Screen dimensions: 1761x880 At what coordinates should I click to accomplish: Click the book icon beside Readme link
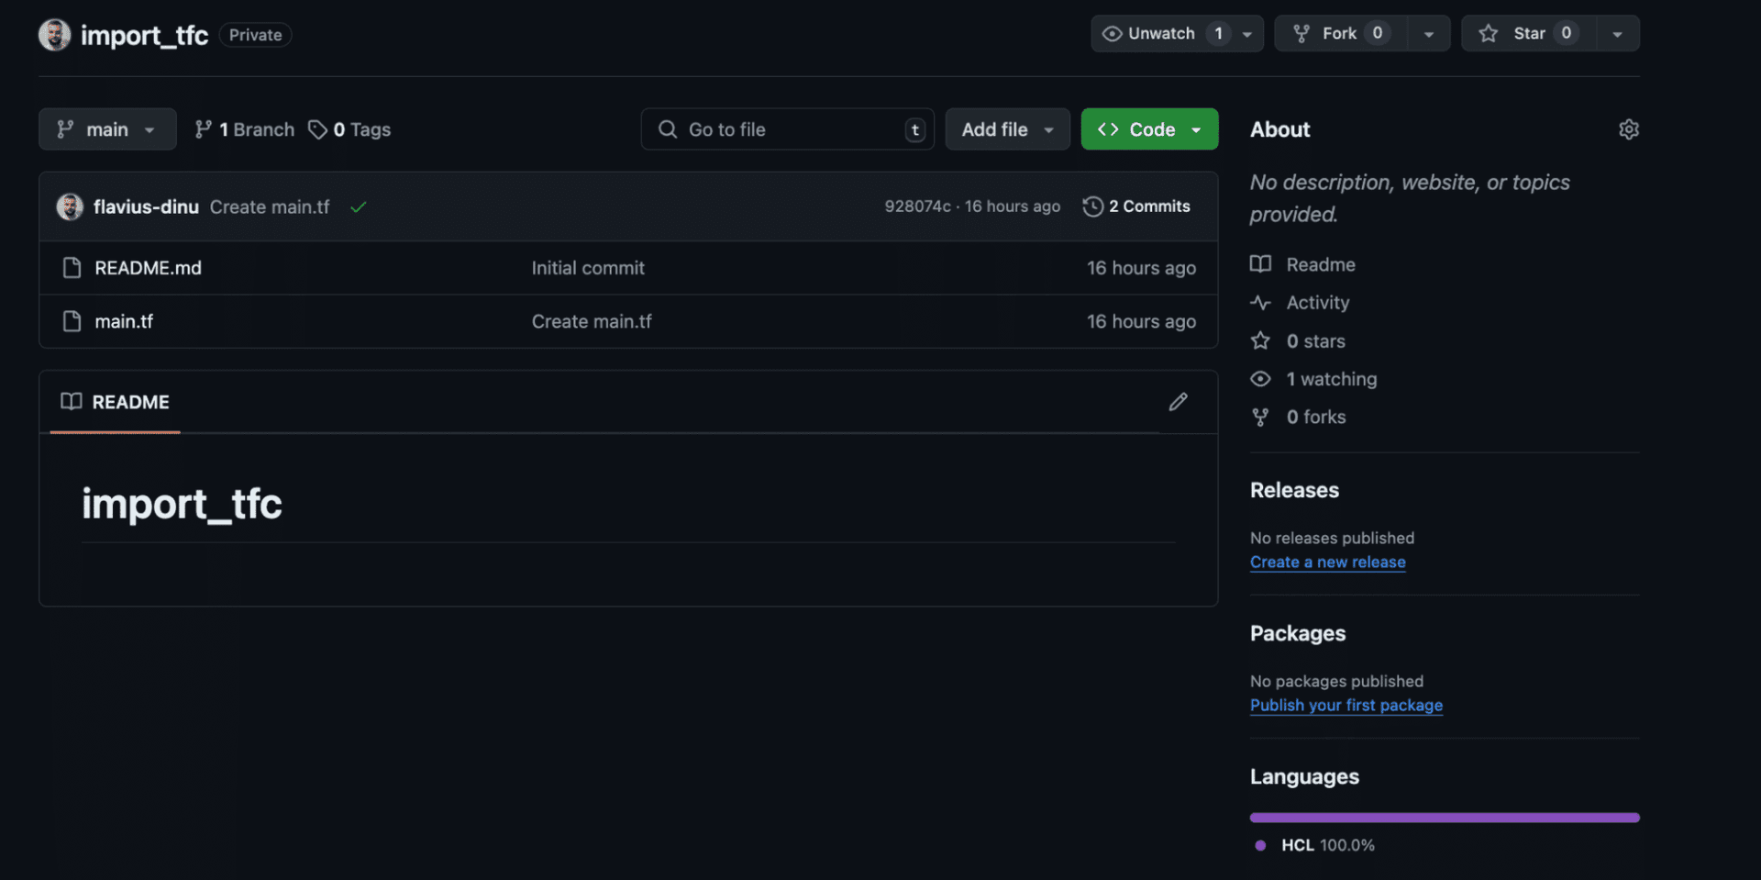click(1260, 264)
